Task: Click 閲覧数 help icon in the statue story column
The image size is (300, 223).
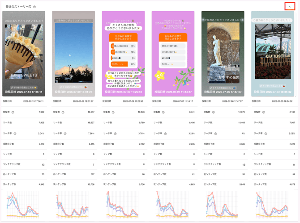Action: point(213,112)
